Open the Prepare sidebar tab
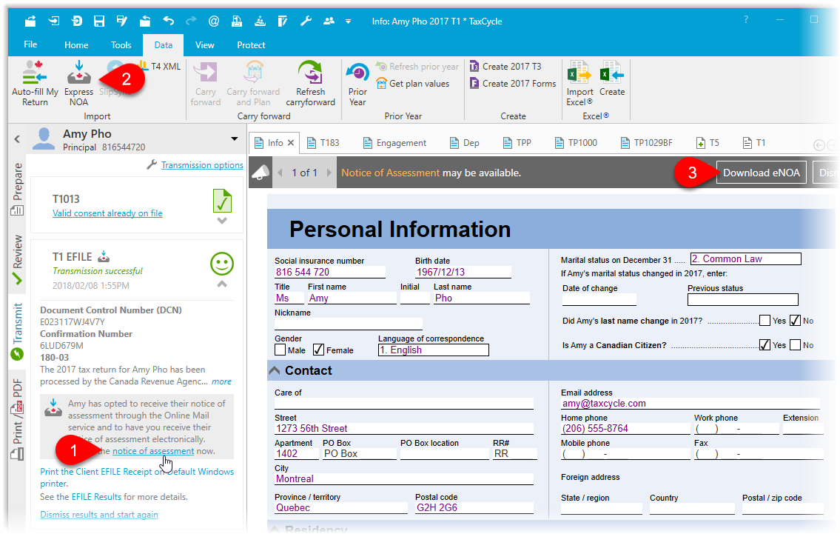 pos(17,189)
